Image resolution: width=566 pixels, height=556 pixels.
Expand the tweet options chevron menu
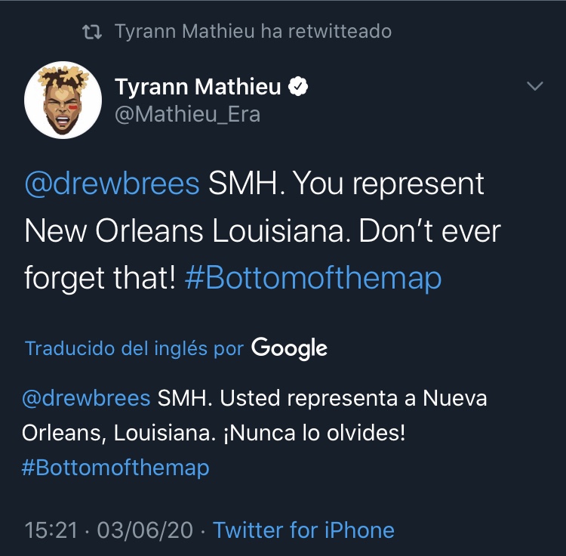(534, 87)
